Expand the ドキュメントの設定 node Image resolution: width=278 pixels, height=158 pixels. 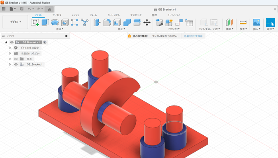[10, 48]
